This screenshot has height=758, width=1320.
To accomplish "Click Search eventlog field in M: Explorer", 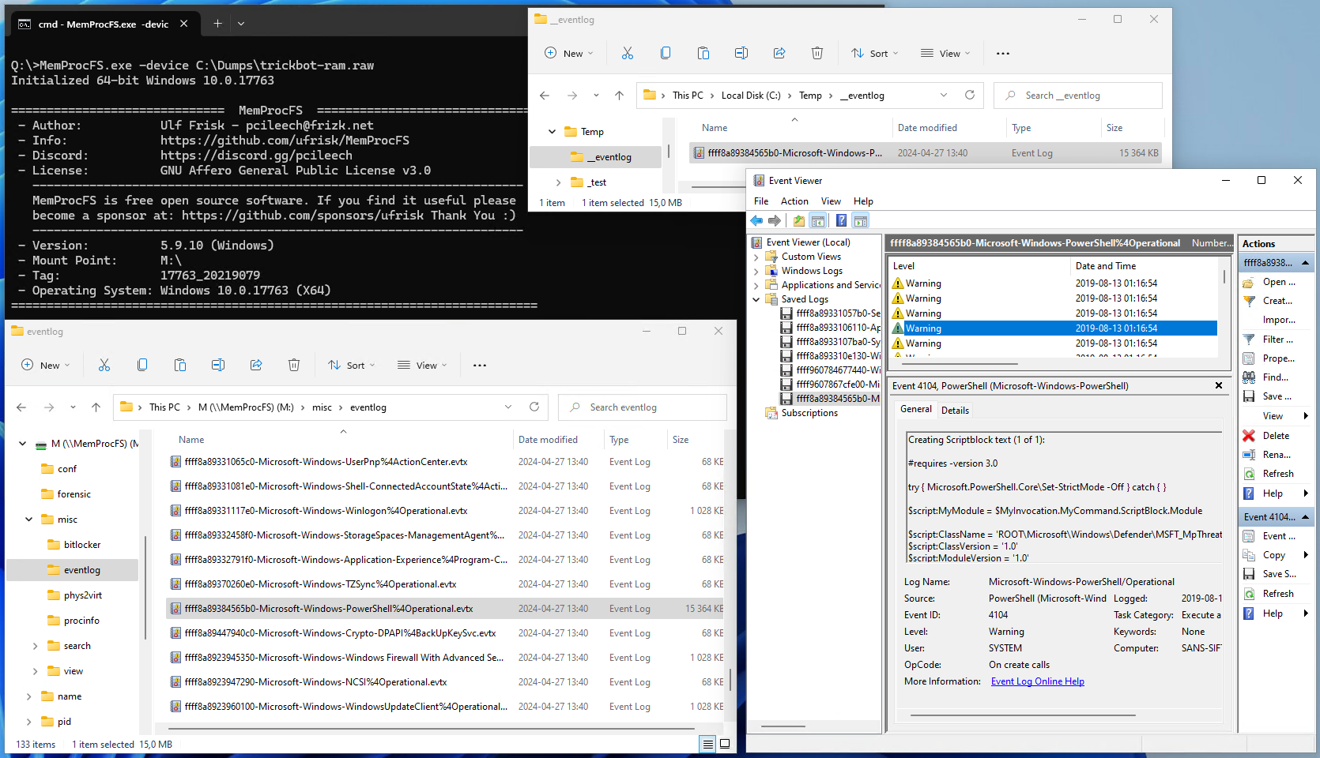I will [643, 407].
